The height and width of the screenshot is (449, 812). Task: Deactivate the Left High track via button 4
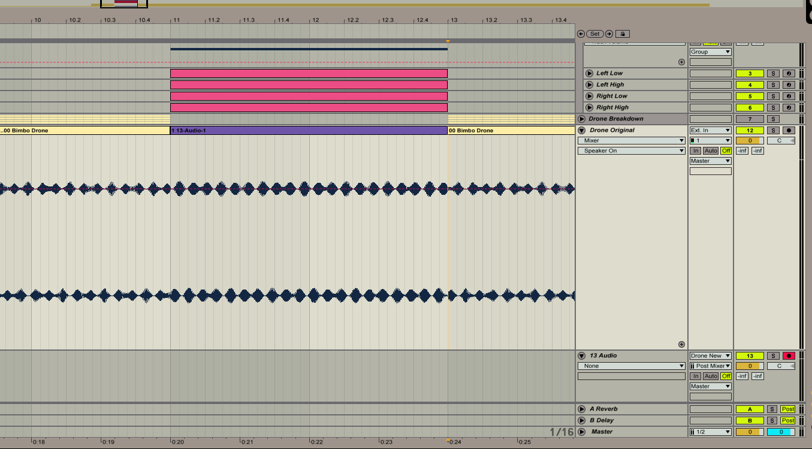point(749,85)
